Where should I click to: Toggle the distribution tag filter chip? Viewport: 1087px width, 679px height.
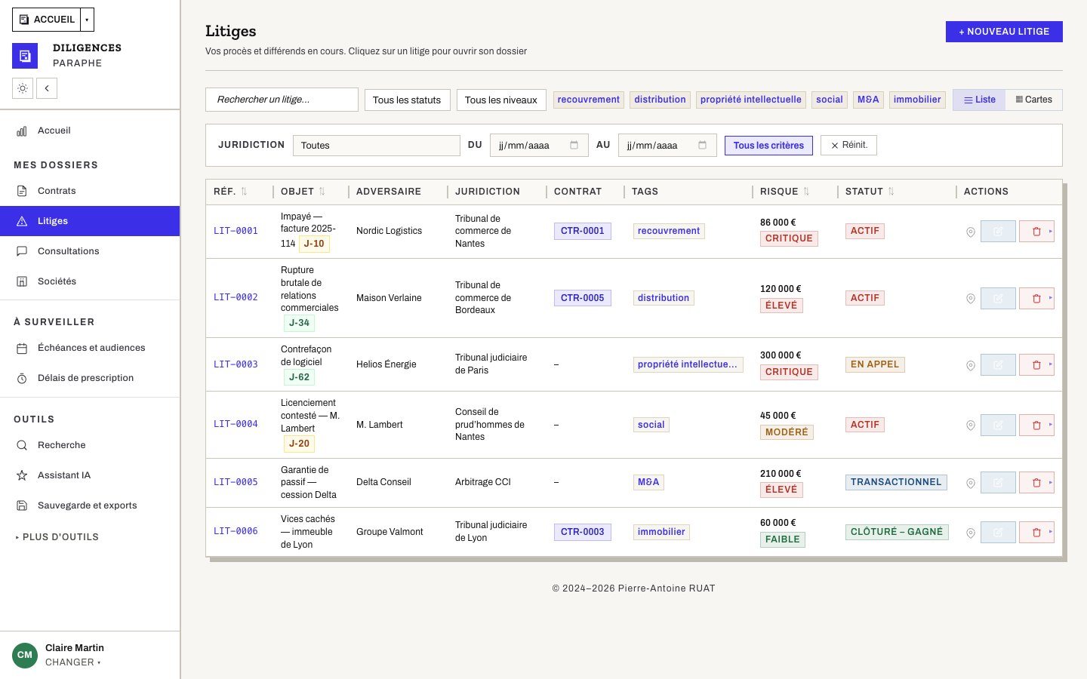661,100
